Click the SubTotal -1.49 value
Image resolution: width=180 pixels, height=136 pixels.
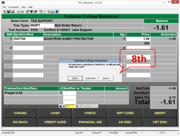pyautogui.click(x=172, y=88)
